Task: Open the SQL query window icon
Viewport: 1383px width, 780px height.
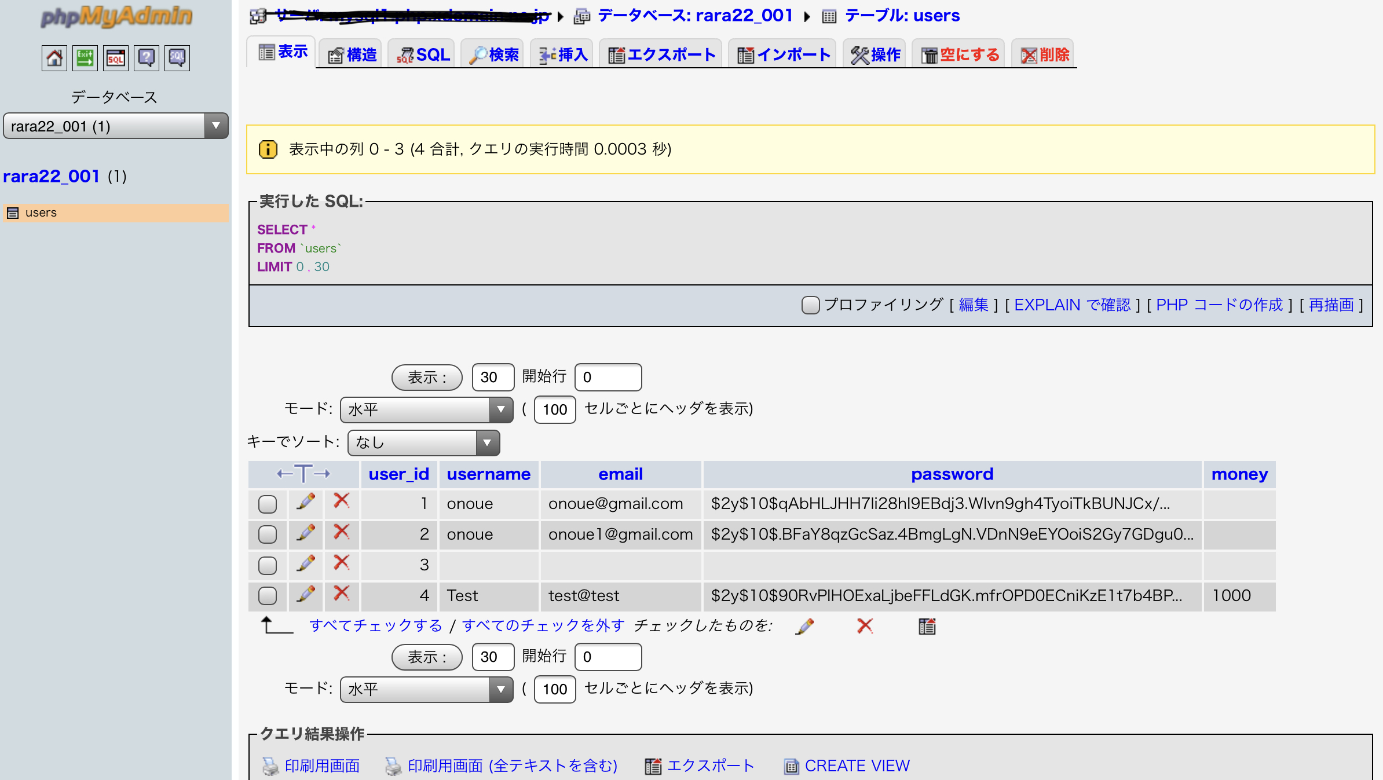Action: [x=116, y=58]
